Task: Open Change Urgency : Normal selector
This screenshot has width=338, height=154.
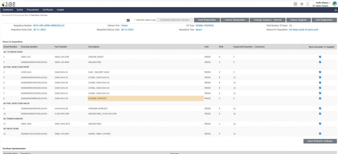Action: tap(267, 20)
